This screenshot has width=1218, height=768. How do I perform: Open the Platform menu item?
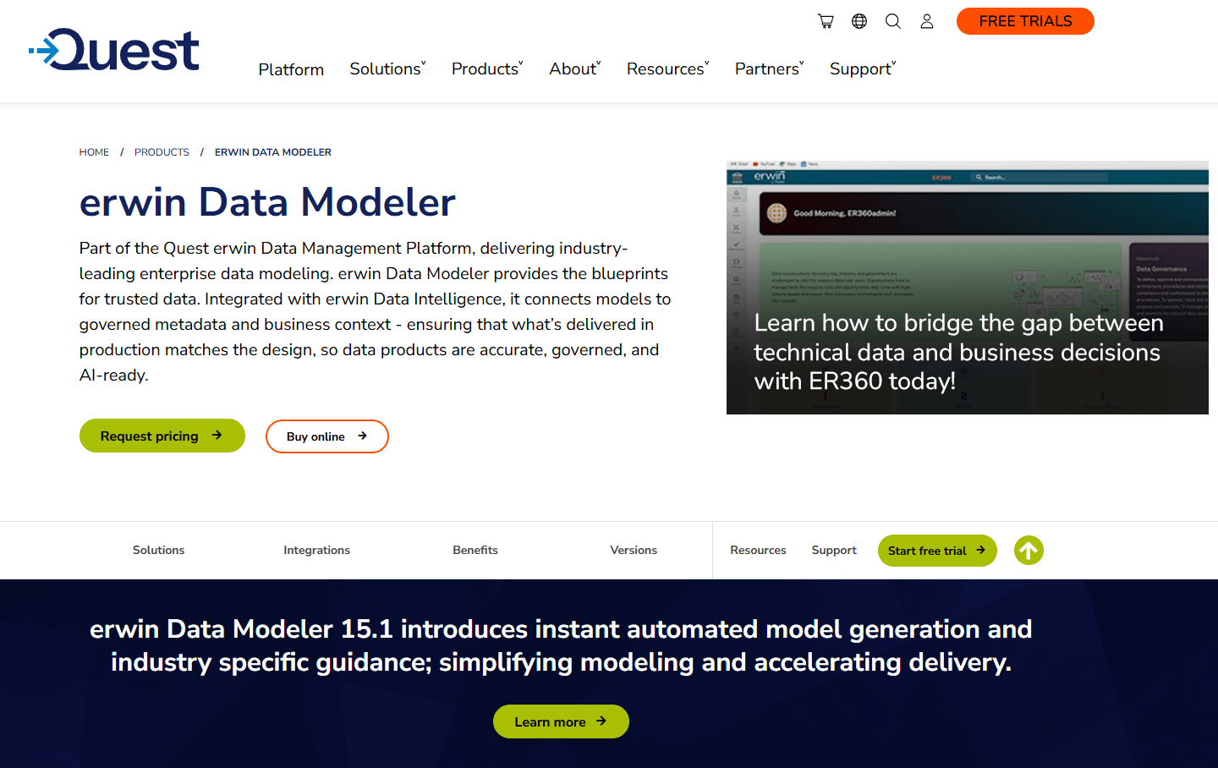[x=291, y=69]
